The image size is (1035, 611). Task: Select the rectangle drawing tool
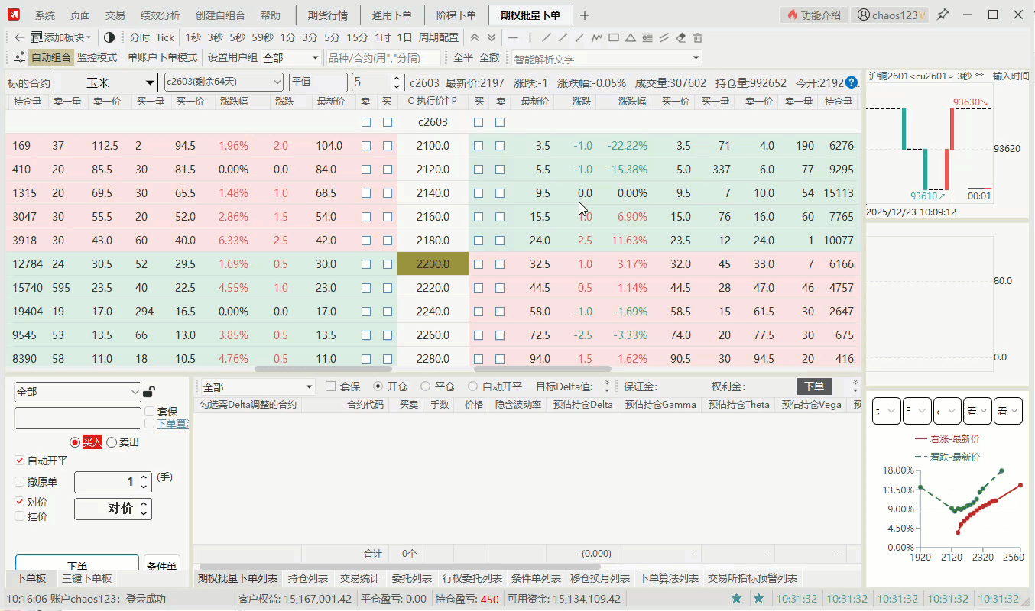[x=614, y=37]
